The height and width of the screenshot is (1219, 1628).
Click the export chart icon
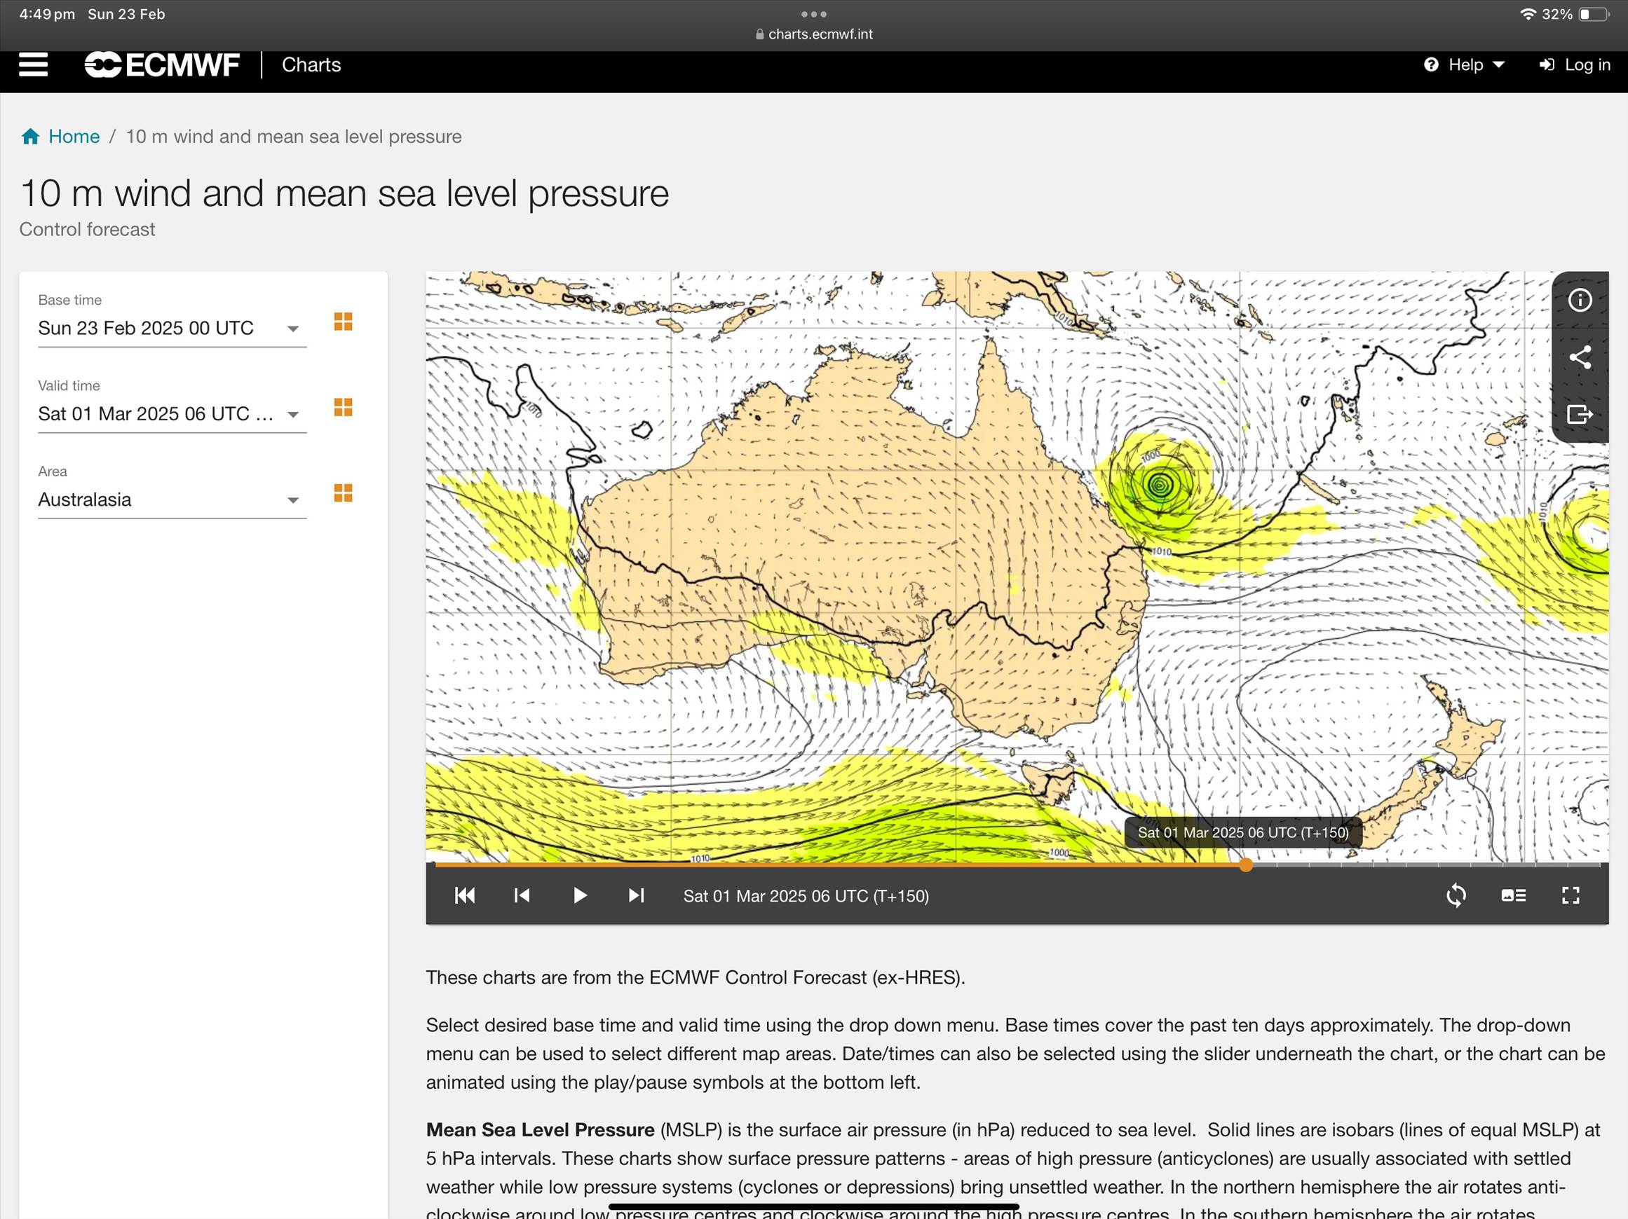[1580, 414]
